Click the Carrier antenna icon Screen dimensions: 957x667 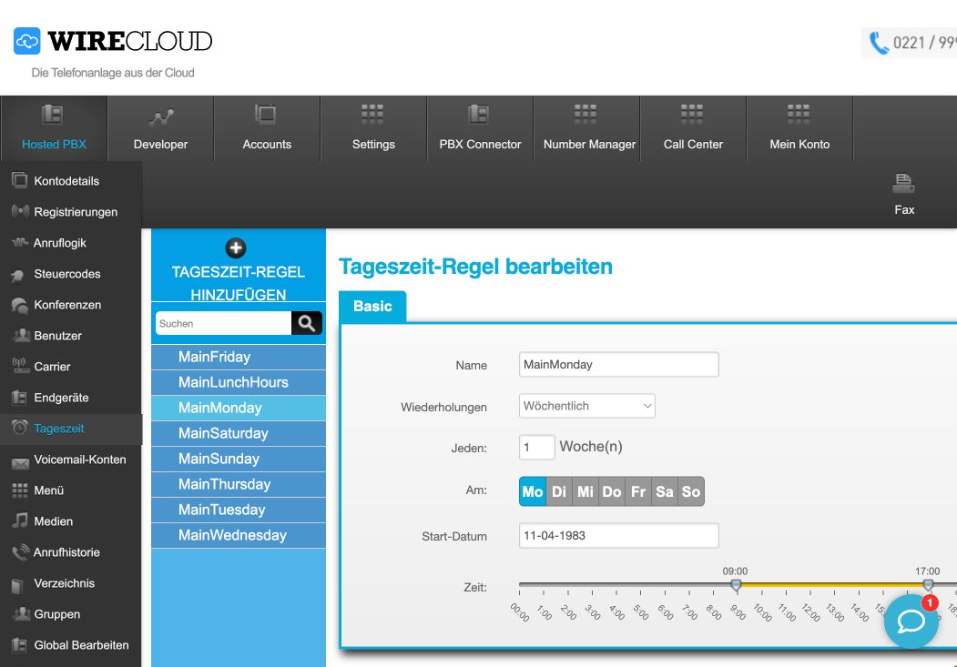tap(20, 366)
